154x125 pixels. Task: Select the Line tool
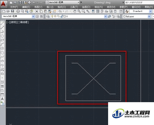[x=2, y=23]
